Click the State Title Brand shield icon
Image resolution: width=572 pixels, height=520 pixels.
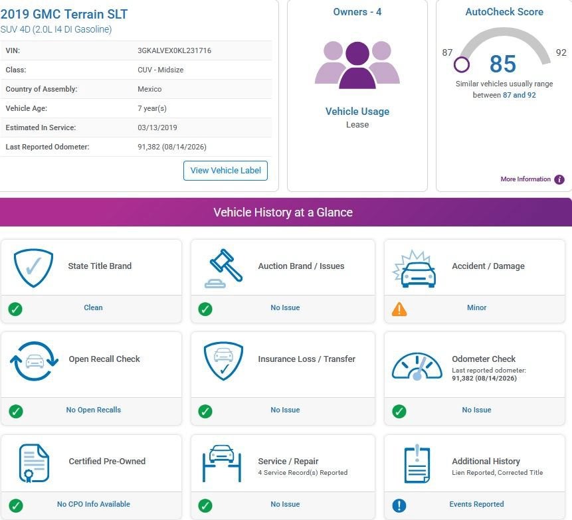(x=33, y=268)
